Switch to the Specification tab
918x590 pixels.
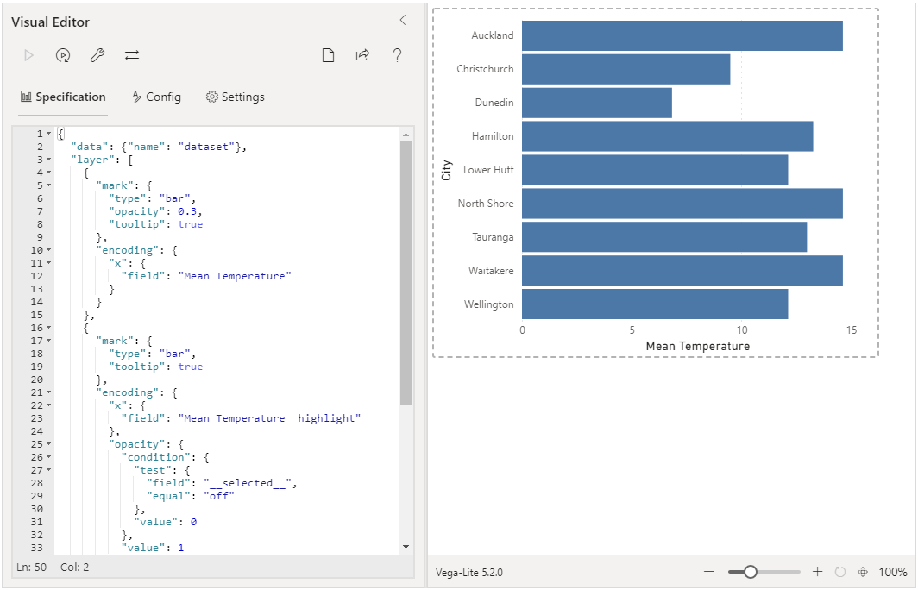coord(63,97)
